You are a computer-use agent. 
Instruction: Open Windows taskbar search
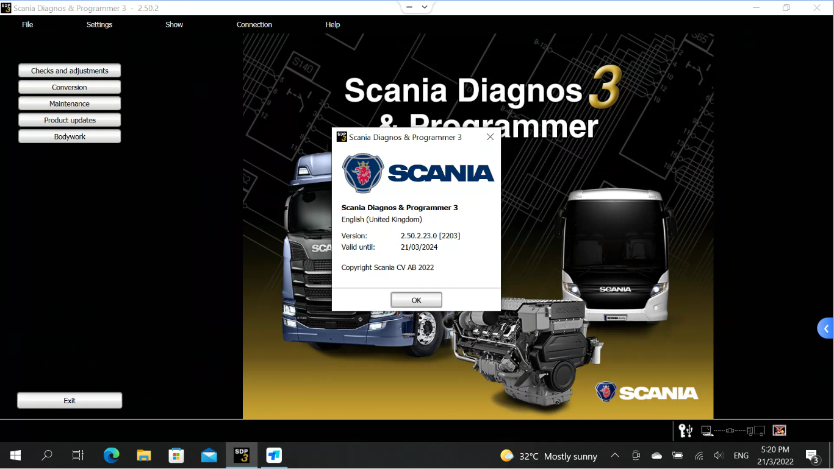coord(46,455)
